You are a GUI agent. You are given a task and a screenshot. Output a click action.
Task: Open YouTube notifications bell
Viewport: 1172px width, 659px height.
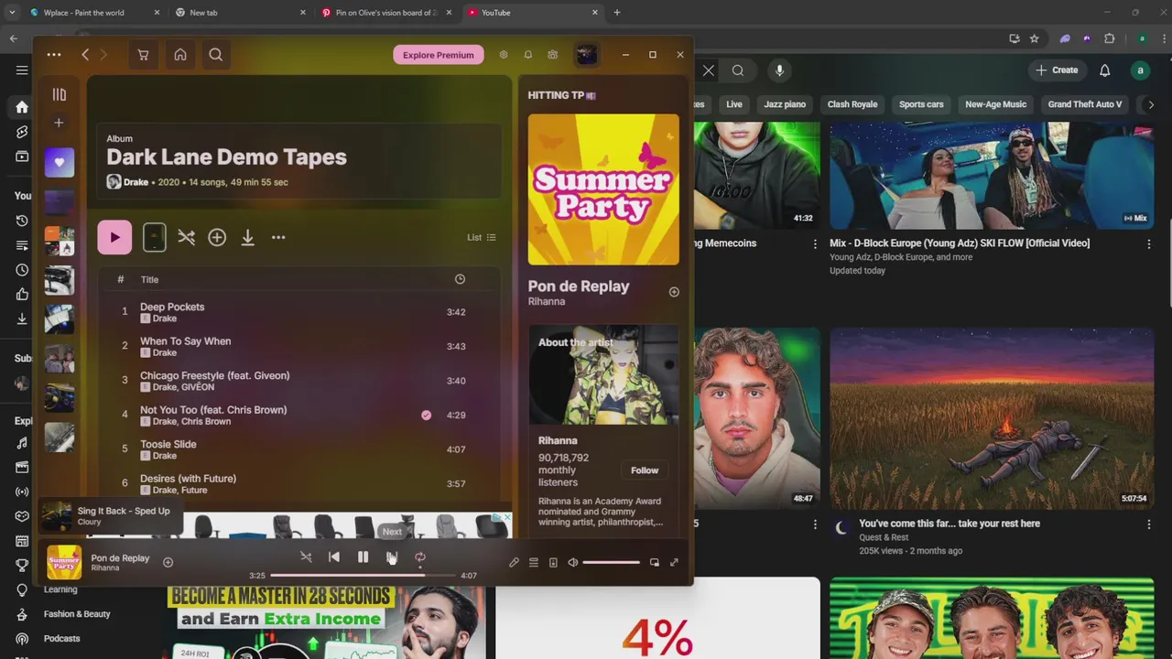(1105, 70)
